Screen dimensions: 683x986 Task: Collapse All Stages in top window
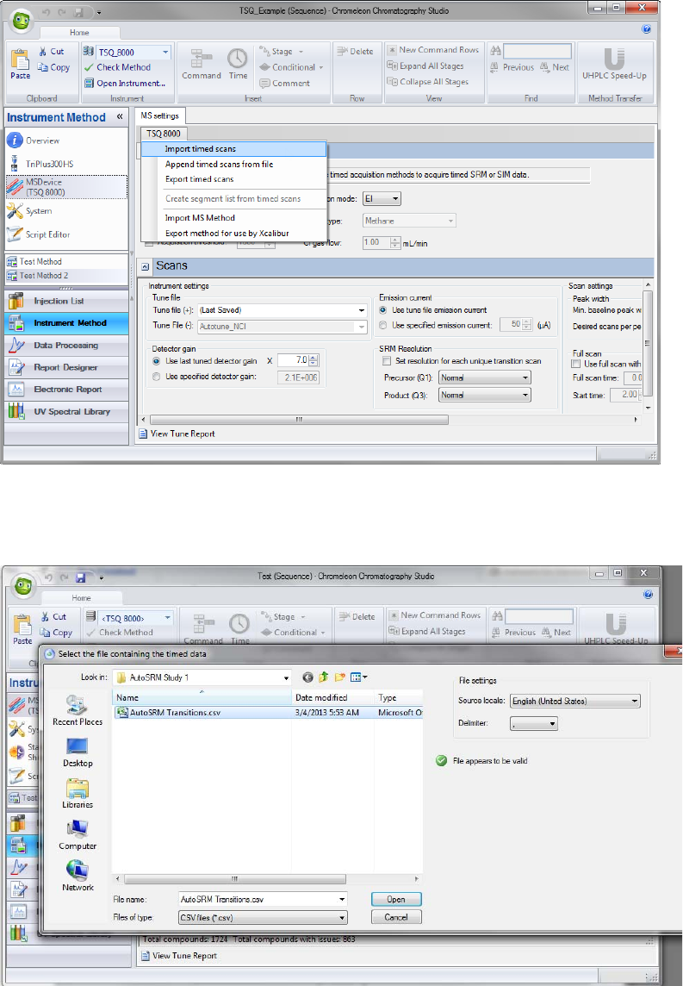click(427, 82)
